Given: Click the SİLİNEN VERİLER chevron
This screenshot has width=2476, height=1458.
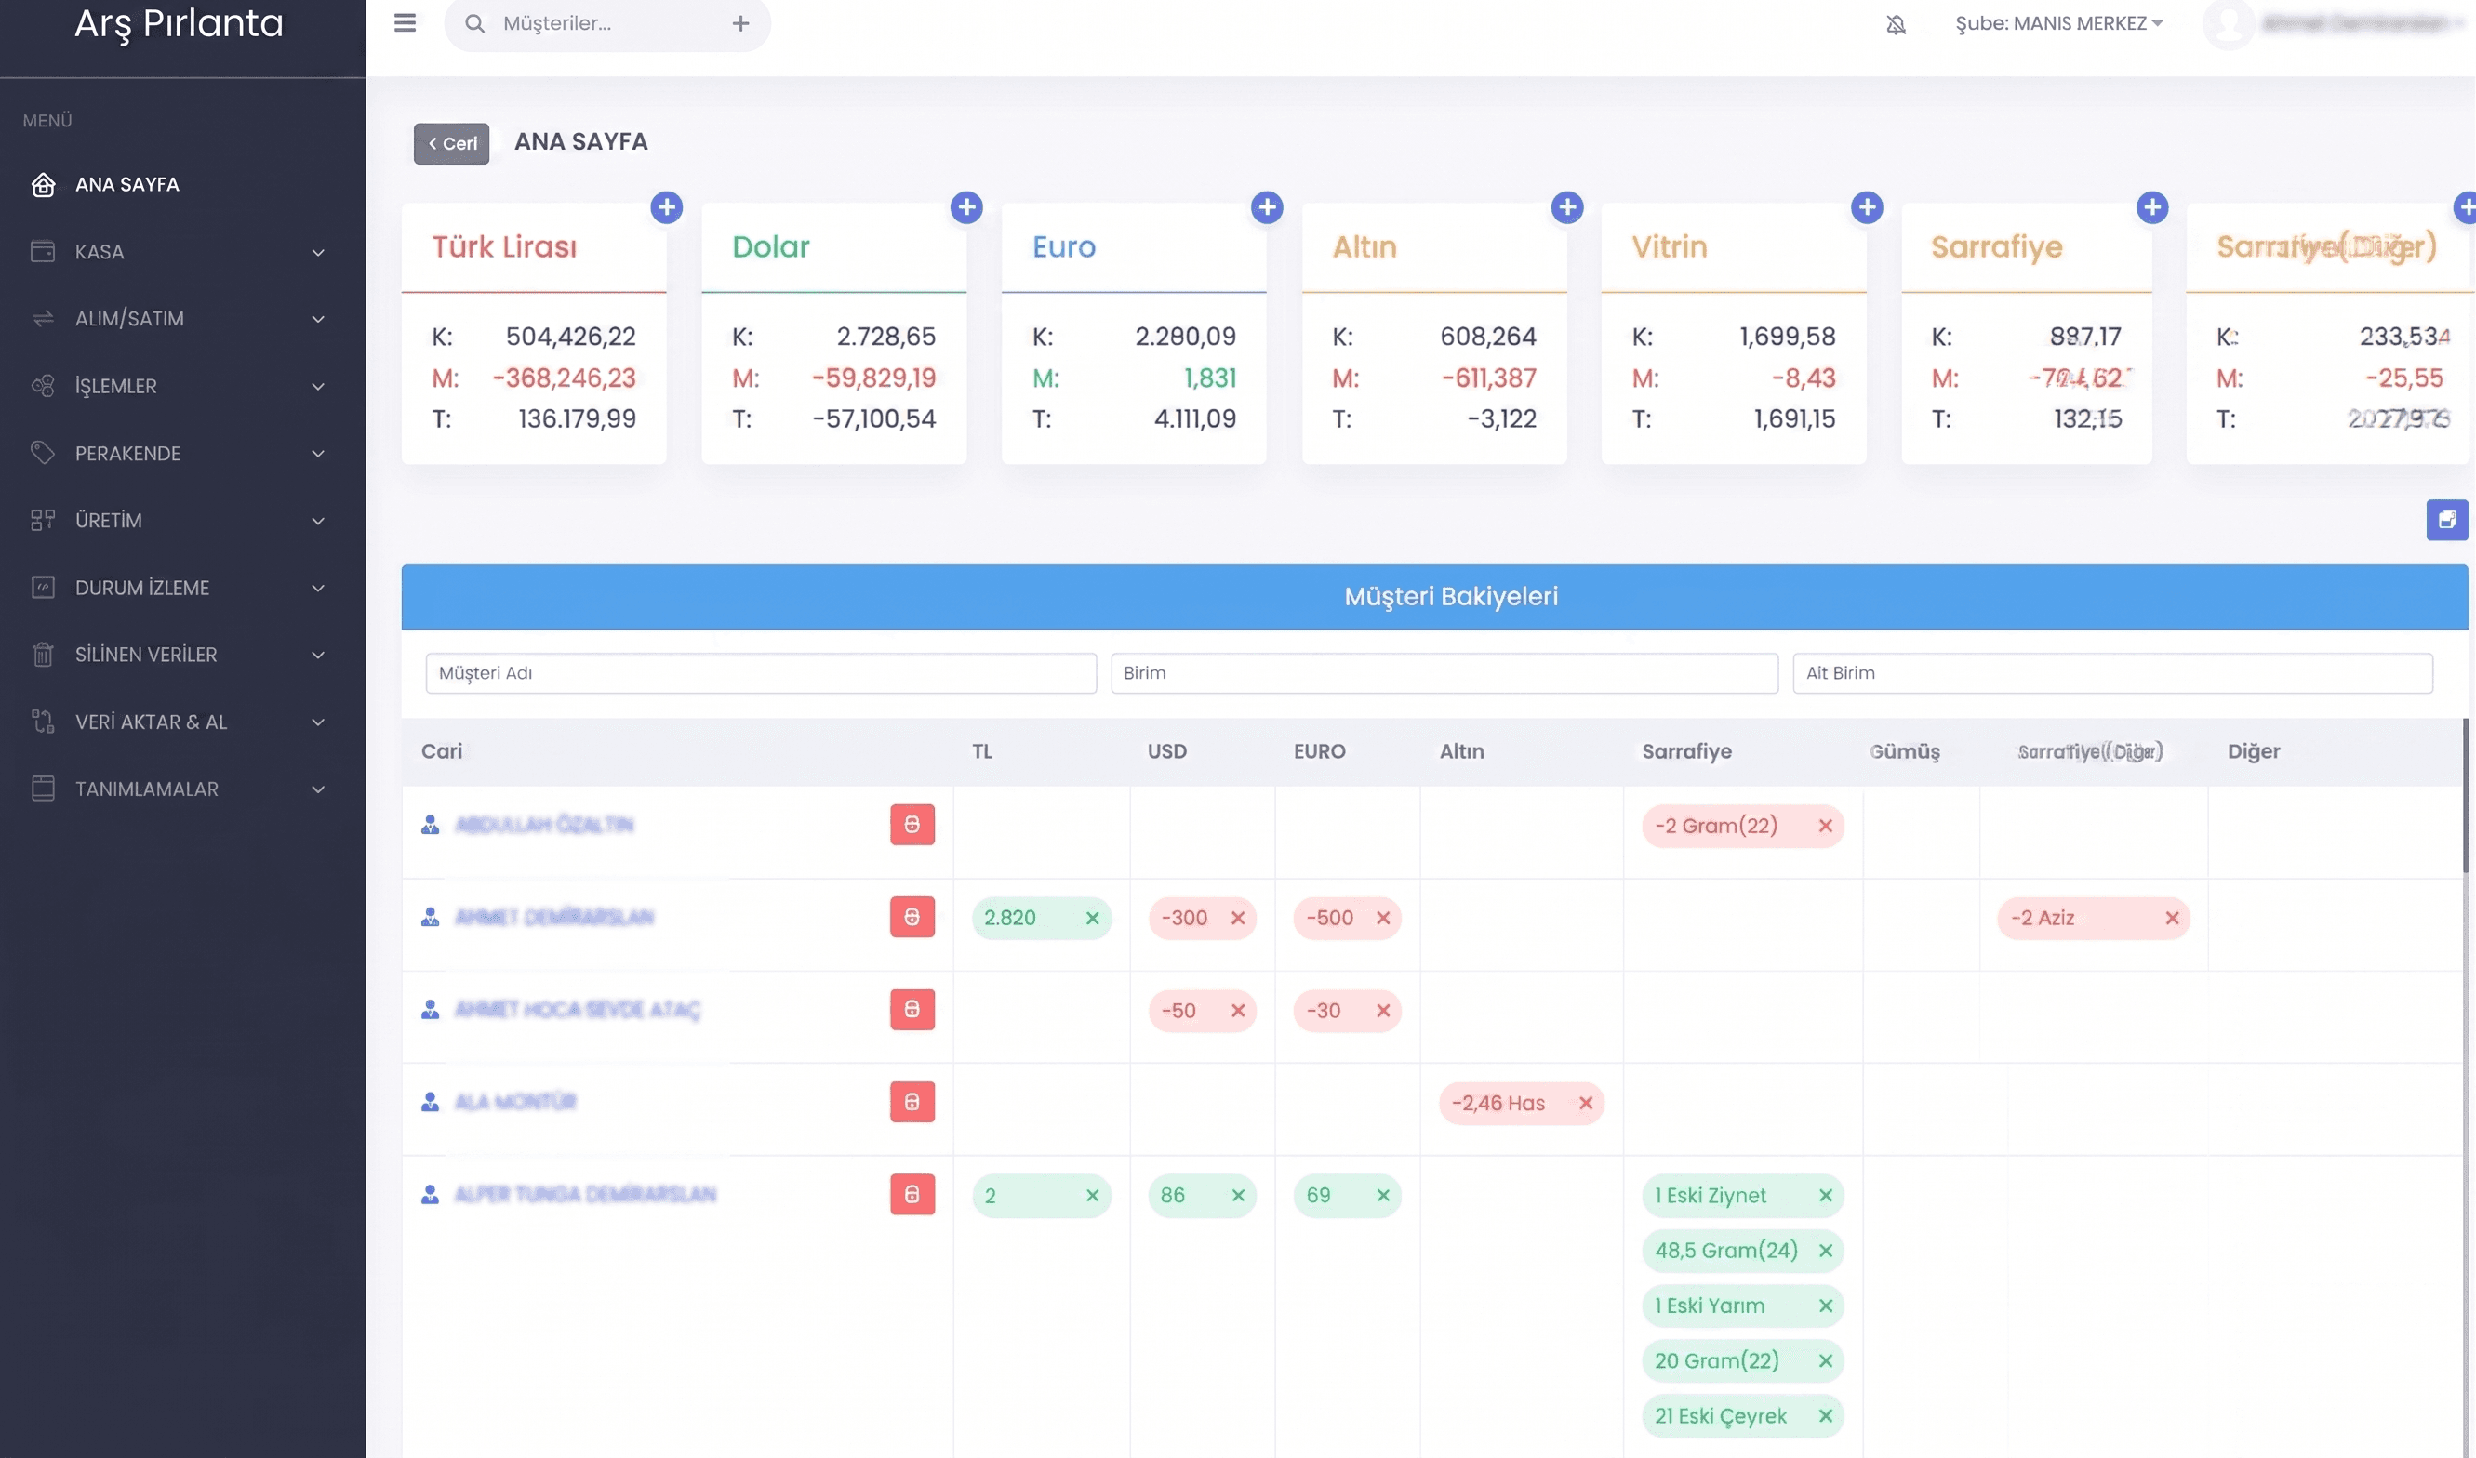Looking at the screenshot, I should pos(317,656).
